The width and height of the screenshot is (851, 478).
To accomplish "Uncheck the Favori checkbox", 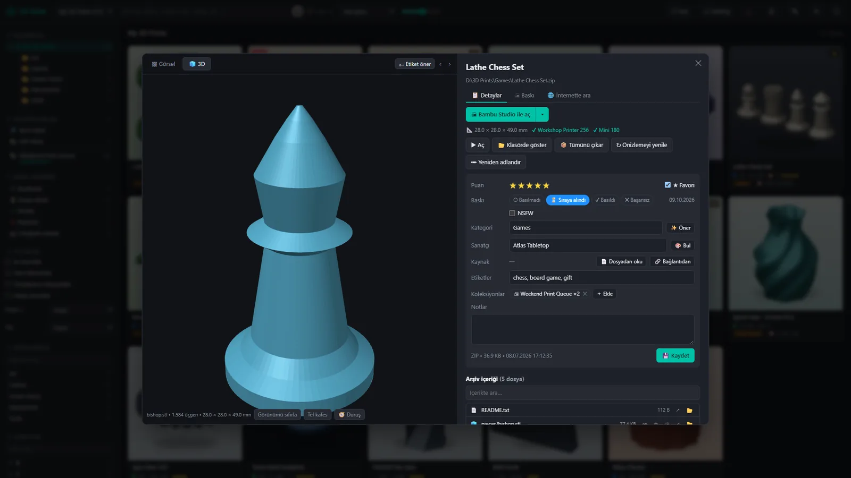I will 668,185.
